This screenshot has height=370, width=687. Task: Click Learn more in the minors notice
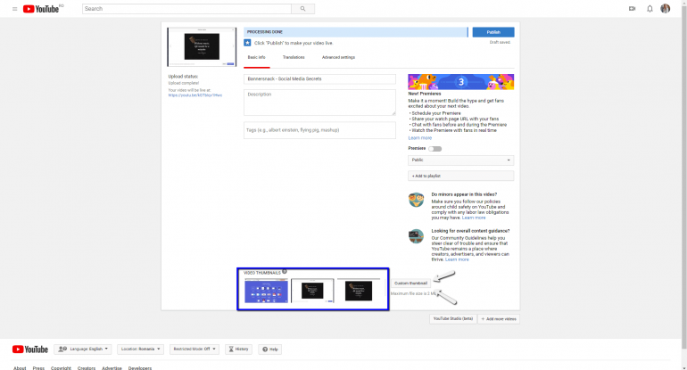474,218
